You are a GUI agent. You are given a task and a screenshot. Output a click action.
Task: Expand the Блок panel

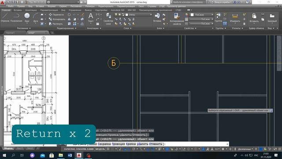coord(160,28)
